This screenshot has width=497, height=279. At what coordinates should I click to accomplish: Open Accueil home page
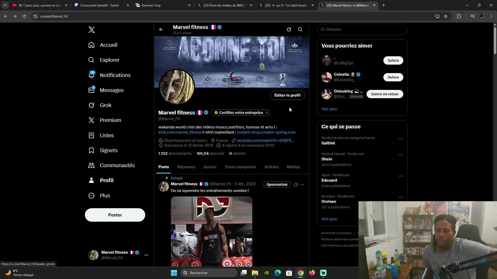point(103,45)
